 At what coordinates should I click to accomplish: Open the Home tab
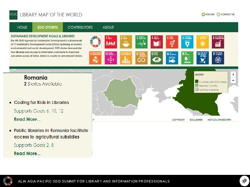pyautogui.click(x=22, y=27)
